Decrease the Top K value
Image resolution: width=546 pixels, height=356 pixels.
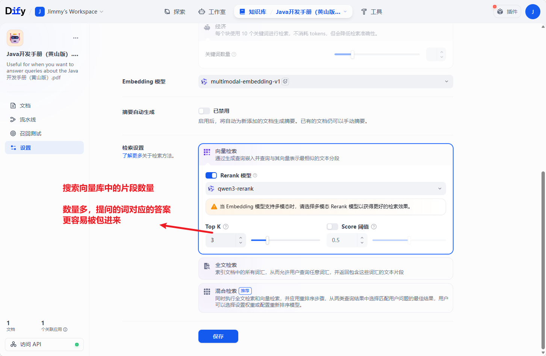point(241,243)
